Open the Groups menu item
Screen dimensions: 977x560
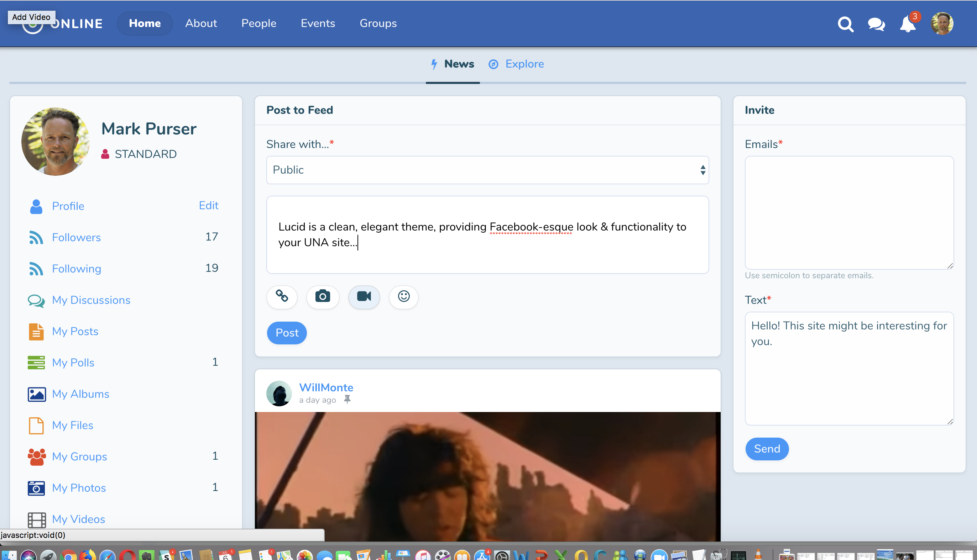pyautogui.click(x=378, y=23)
